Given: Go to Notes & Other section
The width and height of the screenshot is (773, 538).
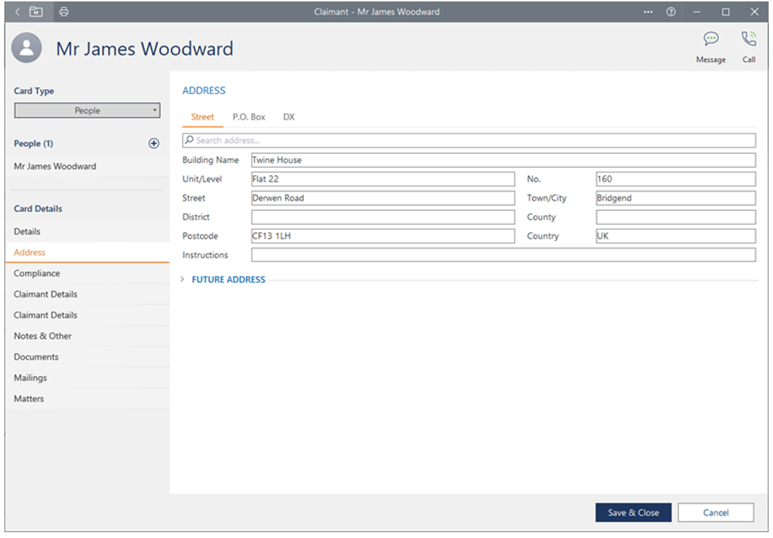Looking at the screenshot, I should click(43, 337).
